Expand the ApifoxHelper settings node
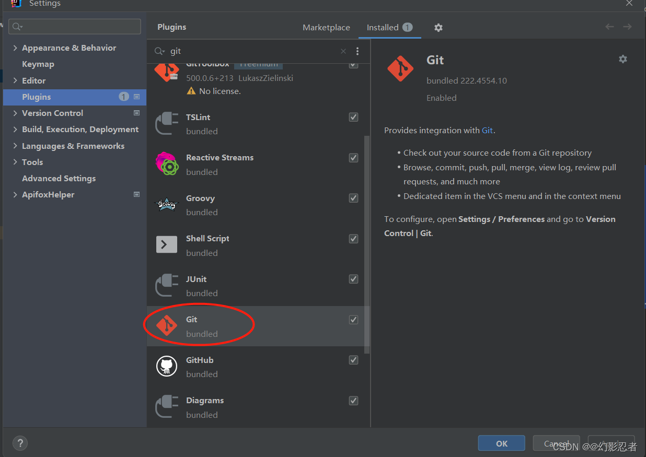646x457 pixels. pyautogui.click(x=15, y=194)
